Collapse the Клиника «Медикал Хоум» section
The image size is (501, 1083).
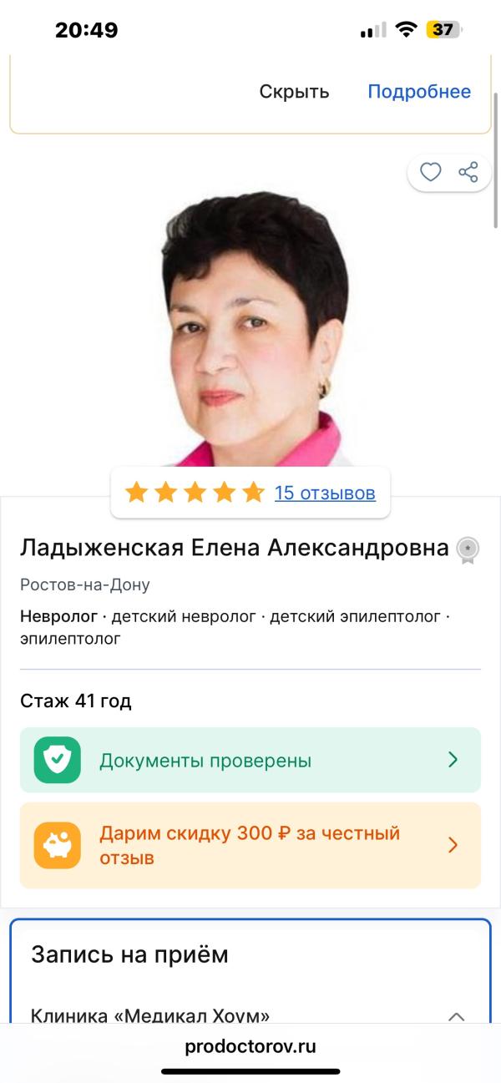coord(456,1016)
